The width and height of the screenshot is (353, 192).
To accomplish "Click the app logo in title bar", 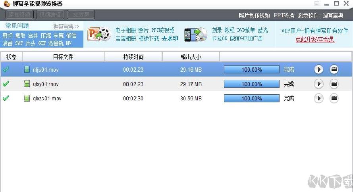I will pos(7,4).
